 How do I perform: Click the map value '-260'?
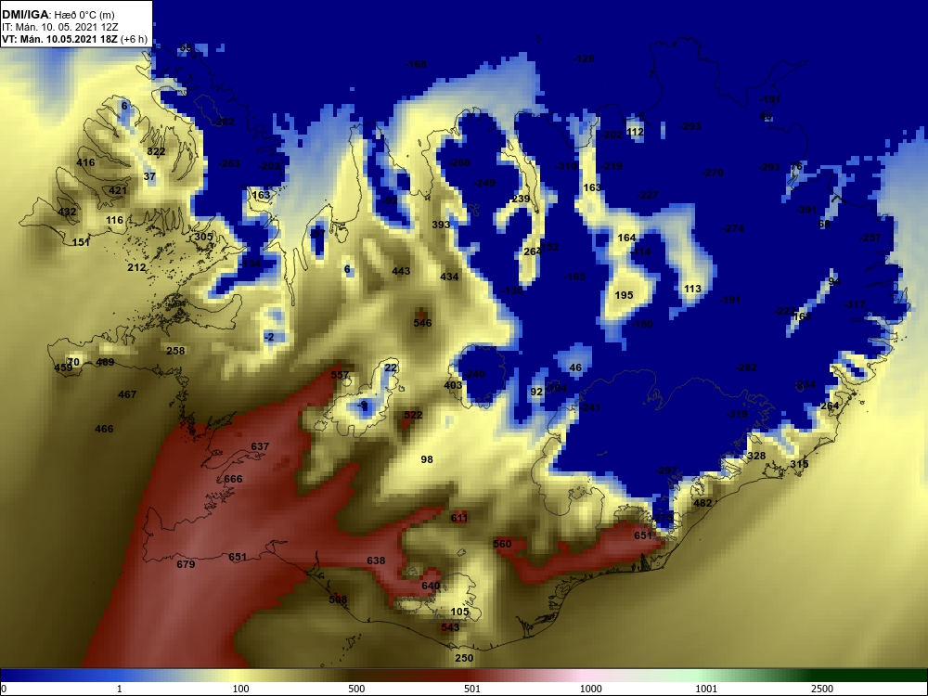tap(460, 162)
